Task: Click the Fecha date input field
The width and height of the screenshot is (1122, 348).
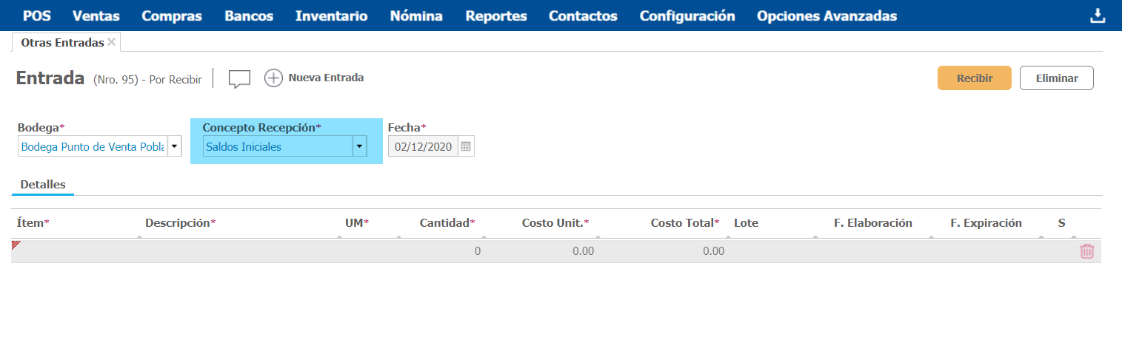Action: tap(423, 146)
